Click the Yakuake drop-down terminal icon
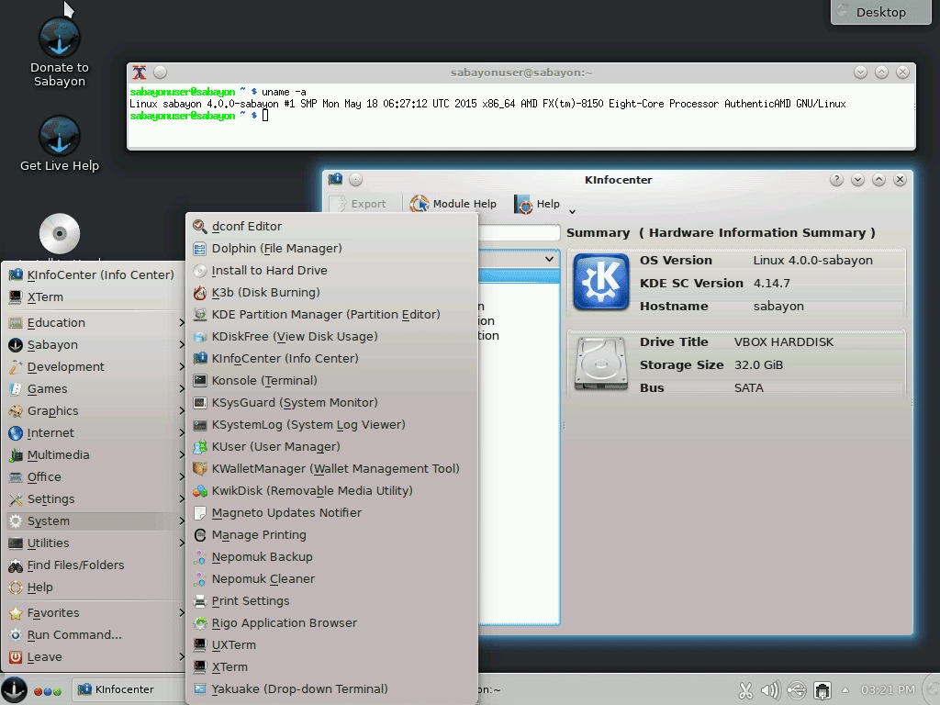940x705 pixels. coord(199,688)
